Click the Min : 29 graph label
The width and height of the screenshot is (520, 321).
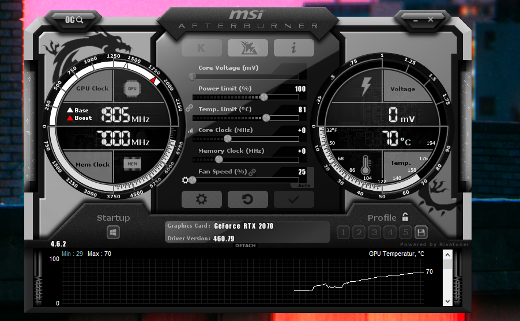click(72, 254)
